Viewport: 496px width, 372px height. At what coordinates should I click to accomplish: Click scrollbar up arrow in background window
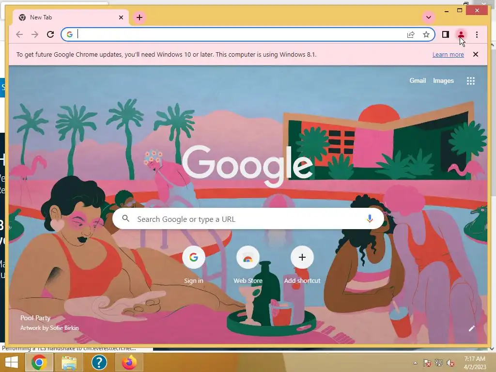[x=493, y=45]
